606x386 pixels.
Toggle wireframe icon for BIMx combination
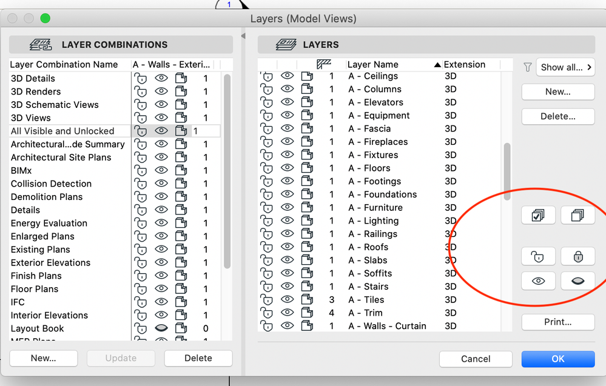pyautogui.click(x=181, y=170)
